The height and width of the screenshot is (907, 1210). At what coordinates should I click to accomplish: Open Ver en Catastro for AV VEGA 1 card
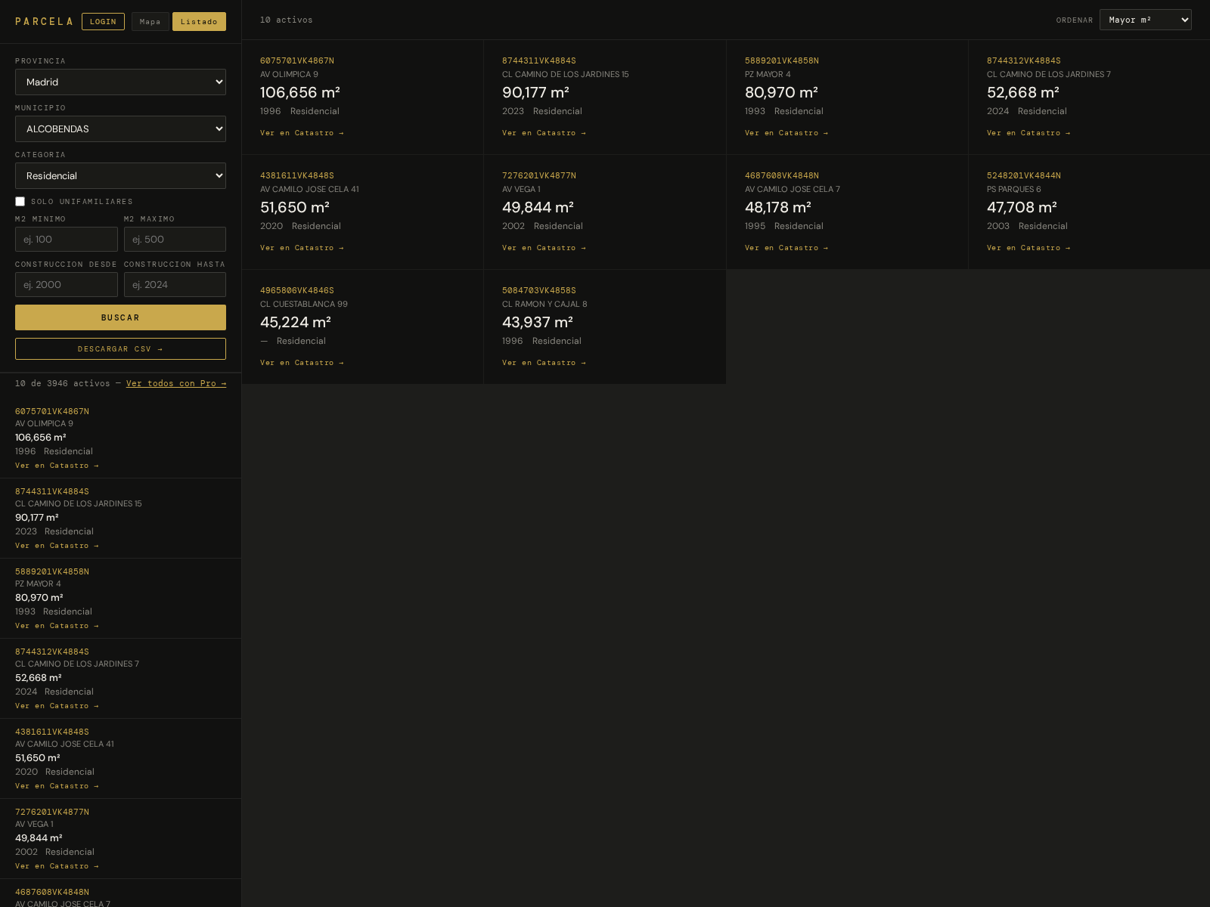tap(544, 248)
